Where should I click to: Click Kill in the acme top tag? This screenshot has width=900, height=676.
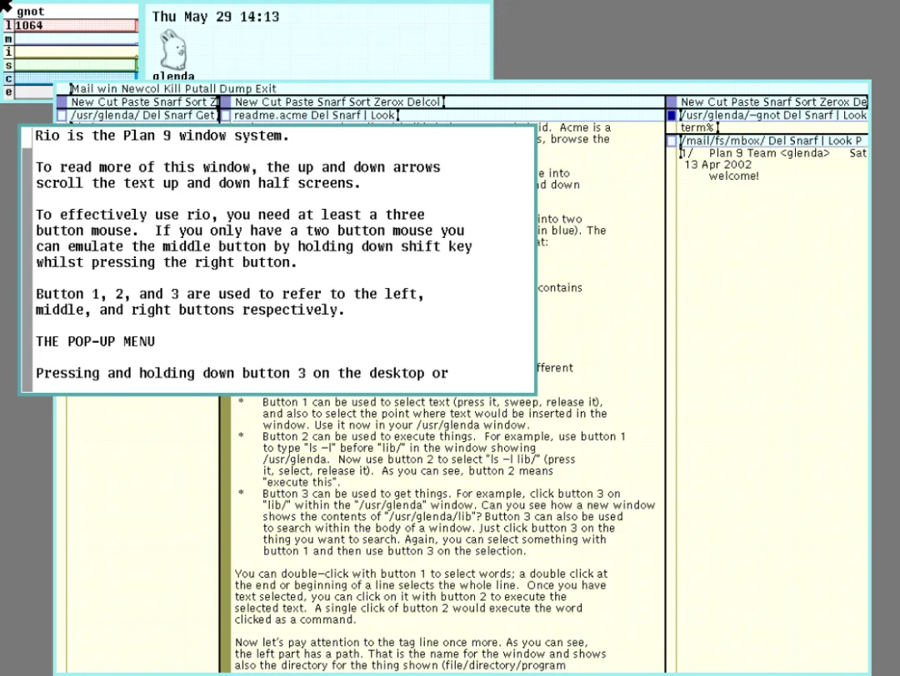pos(172,89)
